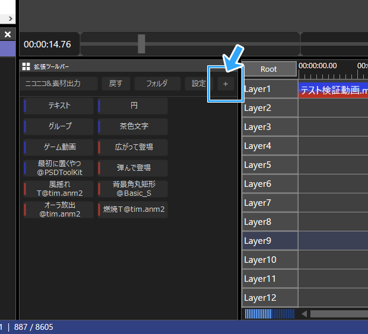Click the timeline zoom level bar

(269, 314)
